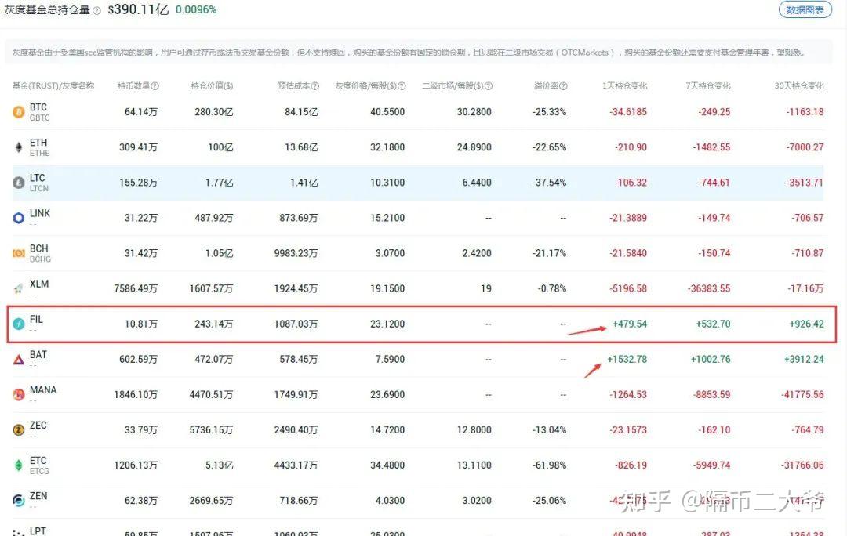
Task: Click the ETC Ethereum Classic logo icon
Action: coord(19,465)
